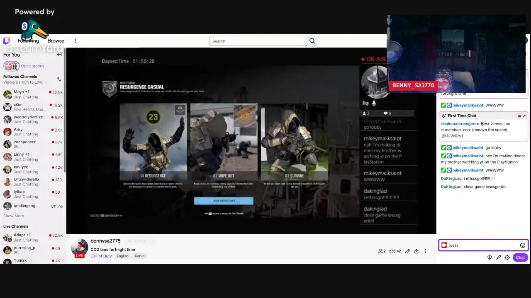Image resolution: width=531 pixels, height=298 pixels.
Task: Click the LIVE badge under the avatar
Action: (79, 256)
